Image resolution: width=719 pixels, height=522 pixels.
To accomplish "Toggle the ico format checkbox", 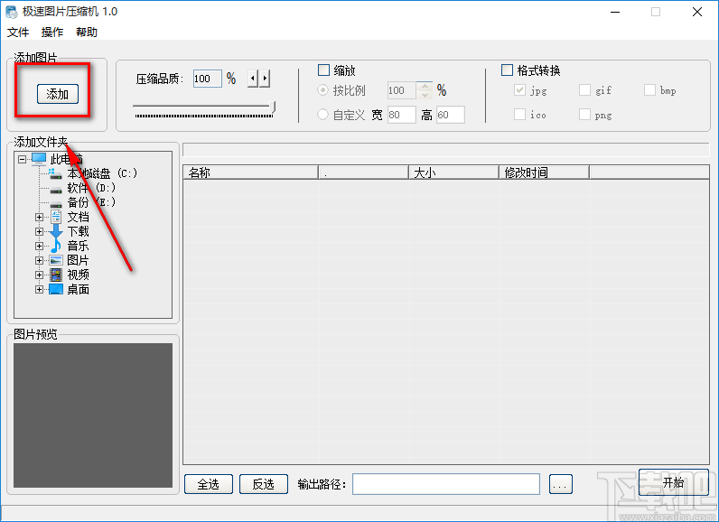I will [519, 114].
